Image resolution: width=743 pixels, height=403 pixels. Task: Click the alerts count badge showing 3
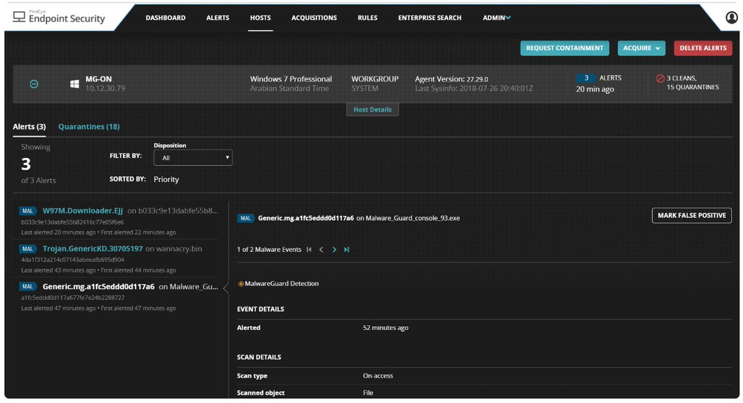[585, 78]
